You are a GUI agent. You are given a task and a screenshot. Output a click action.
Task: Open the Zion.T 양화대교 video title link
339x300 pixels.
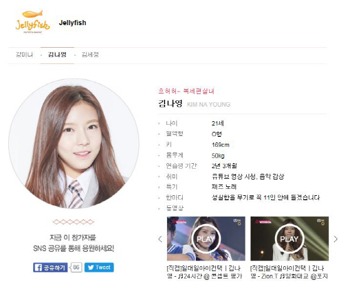[289, 272]
